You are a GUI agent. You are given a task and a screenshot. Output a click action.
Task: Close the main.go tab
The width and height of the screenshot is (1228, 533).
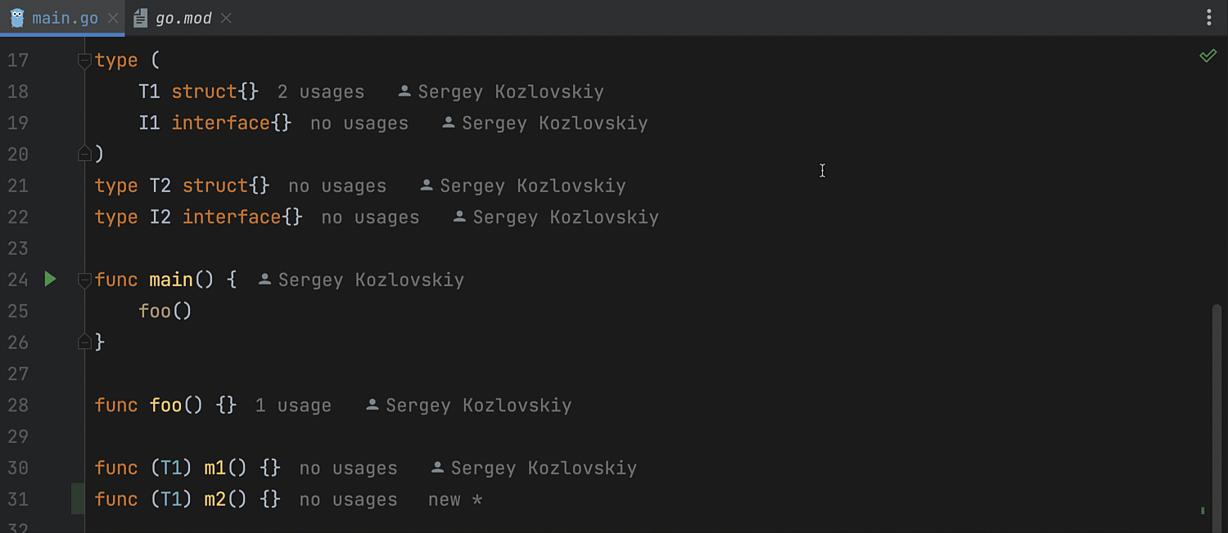pos(113,18)
